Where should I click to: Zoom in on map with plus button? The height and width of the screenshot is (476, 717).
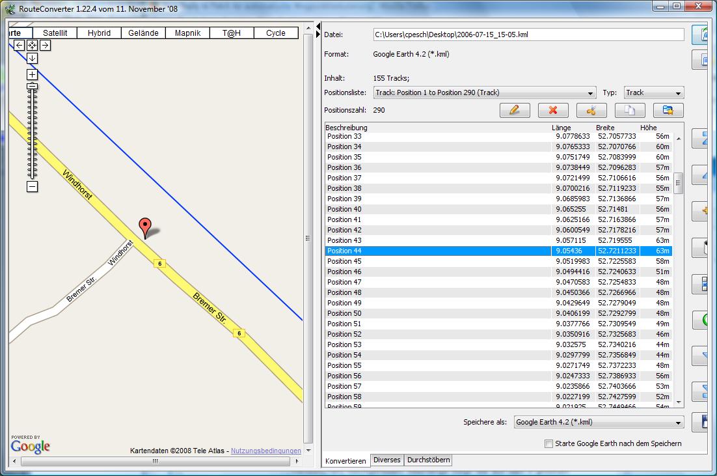click(x=32, y=74)
